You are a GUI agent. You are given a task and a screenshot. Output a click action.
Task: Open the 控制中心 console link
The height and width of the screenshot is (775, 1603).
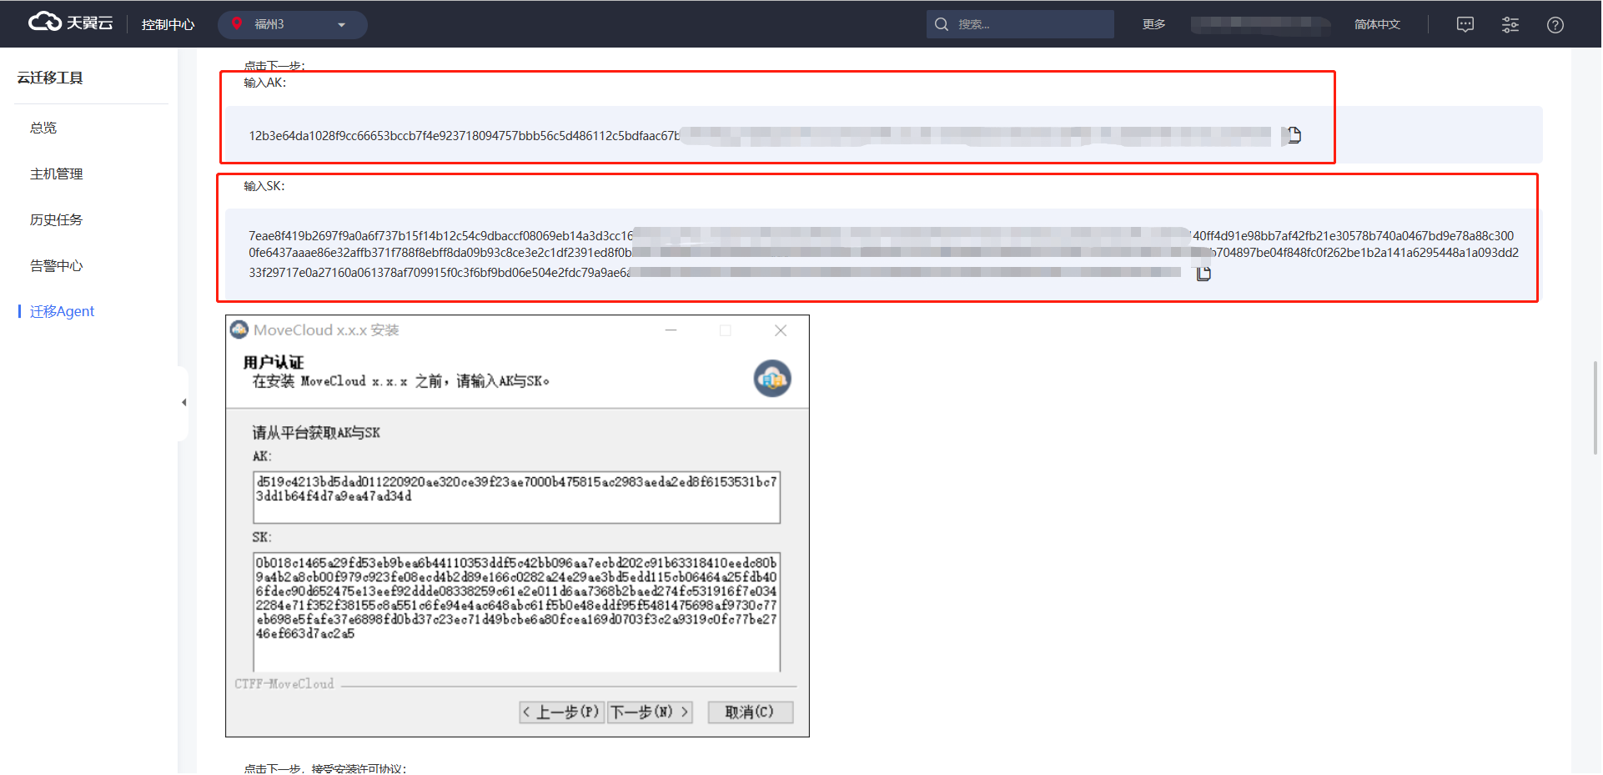(168, 24)
